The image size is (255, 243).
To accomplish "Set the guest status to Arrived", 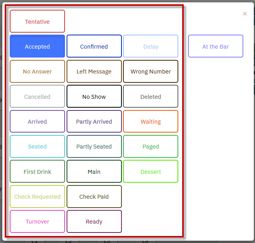I will click(x=37, y=121).
